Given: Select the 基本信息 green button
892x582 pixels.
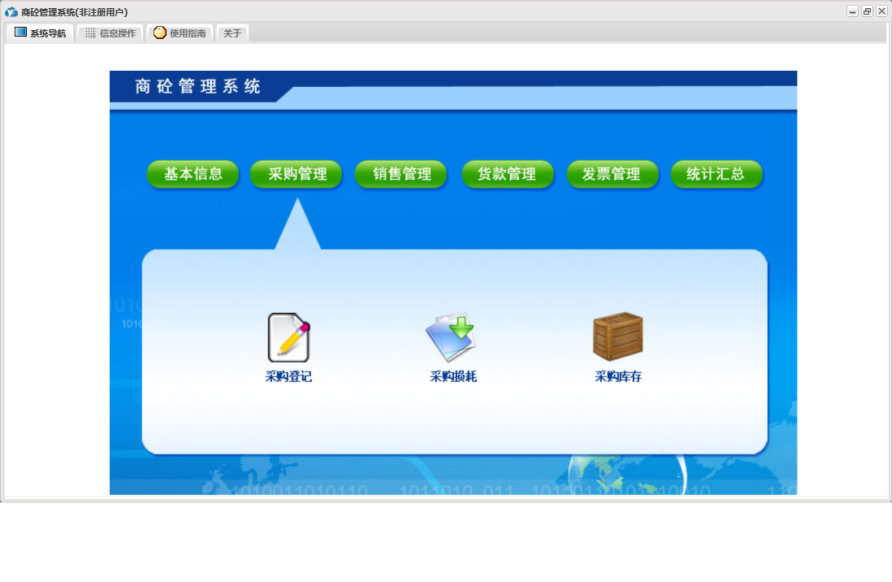Looking at the screenshot, I should [193, 174].
